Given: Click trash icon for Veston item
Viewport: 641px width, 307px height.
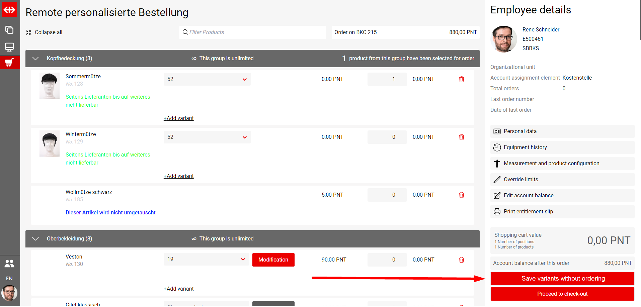Looking at the screenshot, I should 461,260.
